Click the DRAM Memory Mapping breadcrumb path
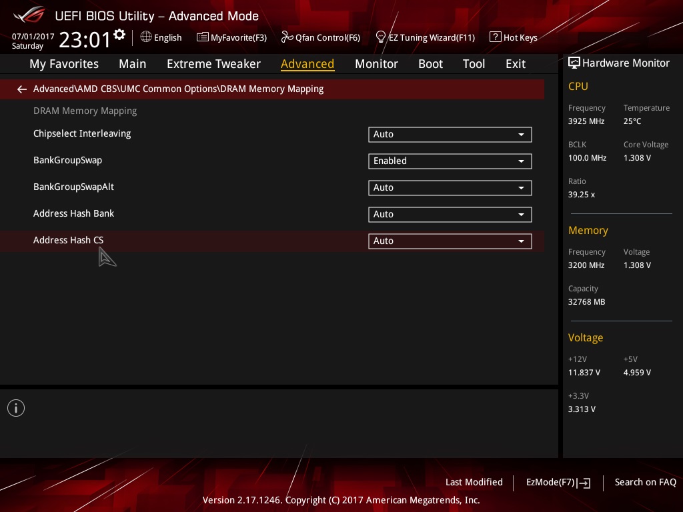This screenshot has height=512, width=683. (178, 89)
